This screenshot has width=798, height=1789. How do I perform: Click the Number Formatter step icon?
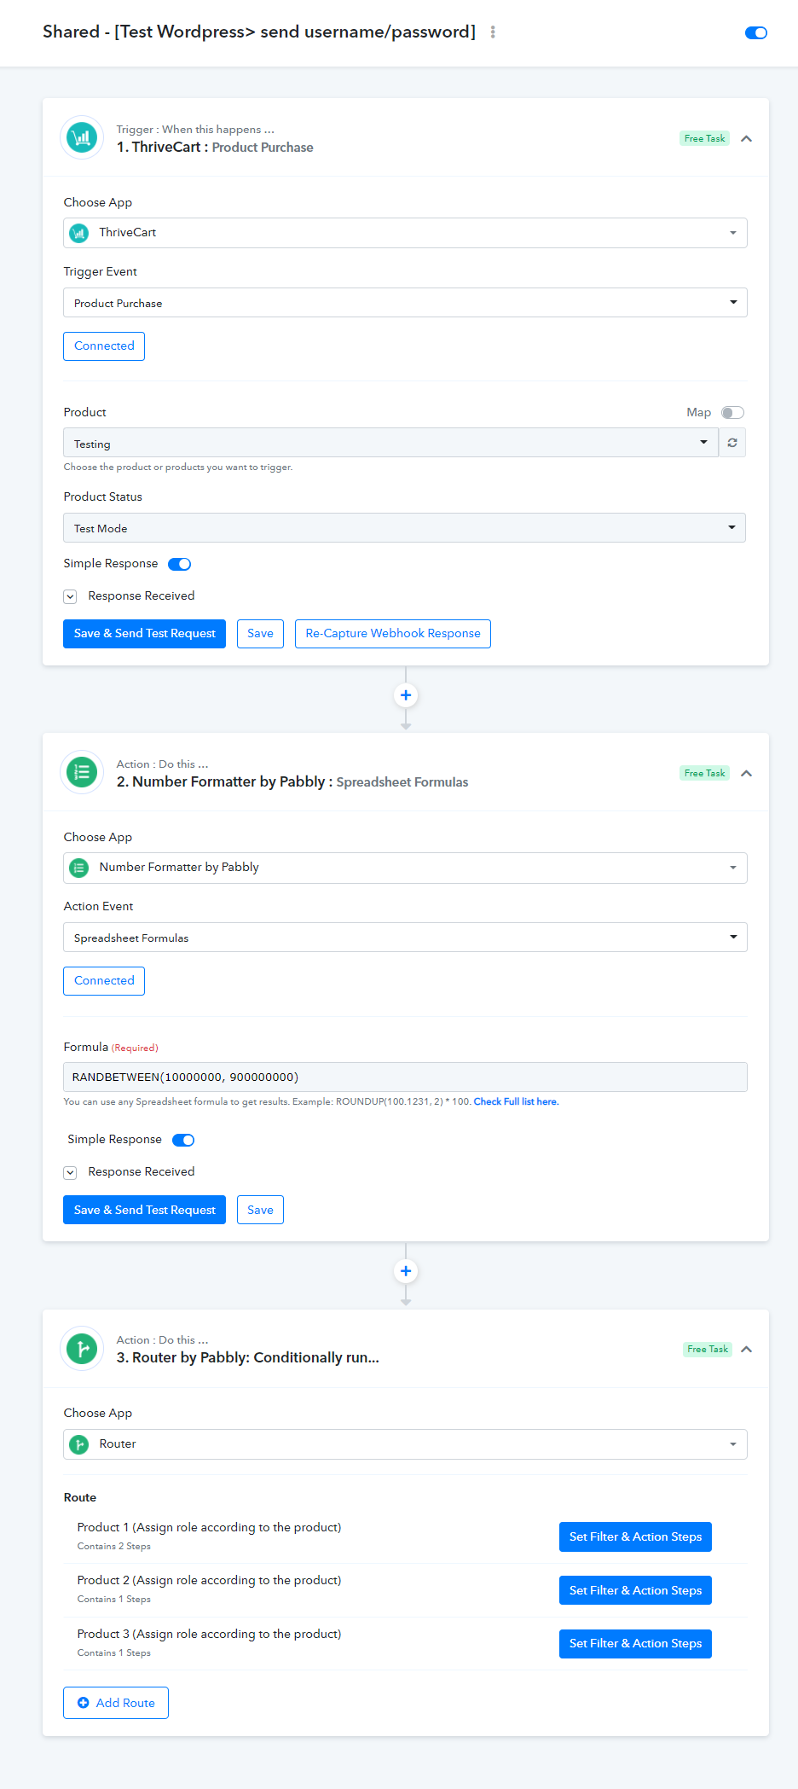(82, 772)
